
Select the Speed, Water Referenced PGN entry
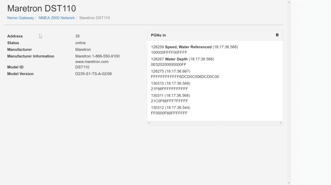[x=194, y=49]
